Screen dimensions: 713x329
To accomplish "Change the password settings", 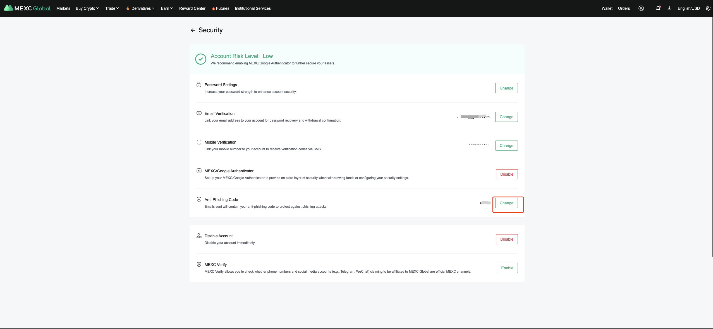I will pyautogui.click(x=506, y=88).
